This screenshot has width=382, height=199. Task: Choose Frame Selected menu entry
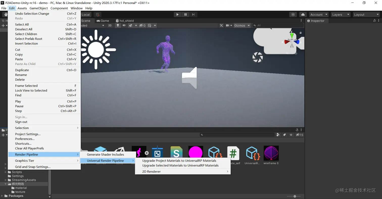pyautogui.click(x=44, y=86)
